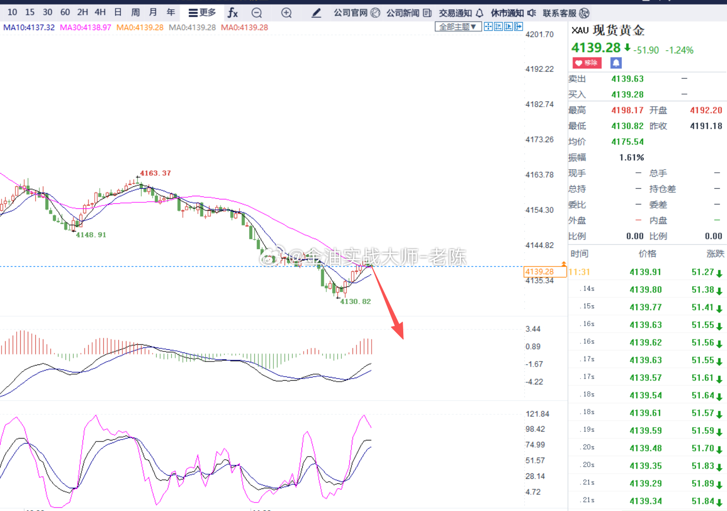
Task: Switch to the 15-minute timeframe
Action: coord(30,12)
